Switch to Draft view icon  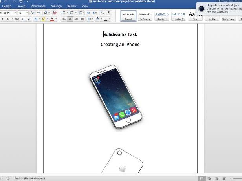point(224,179)
